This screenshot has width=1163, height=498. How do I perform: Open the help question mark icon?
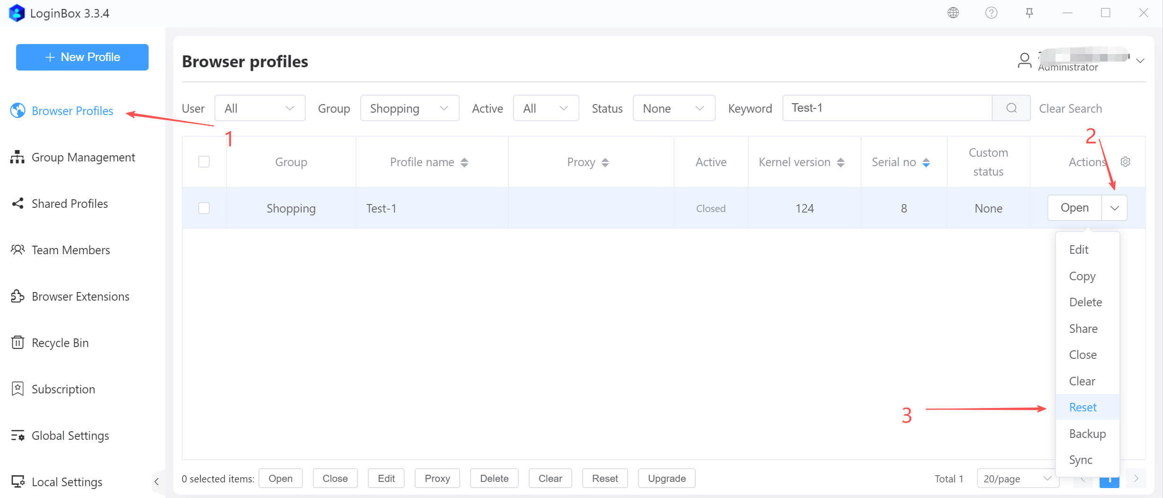click(991, 13)
